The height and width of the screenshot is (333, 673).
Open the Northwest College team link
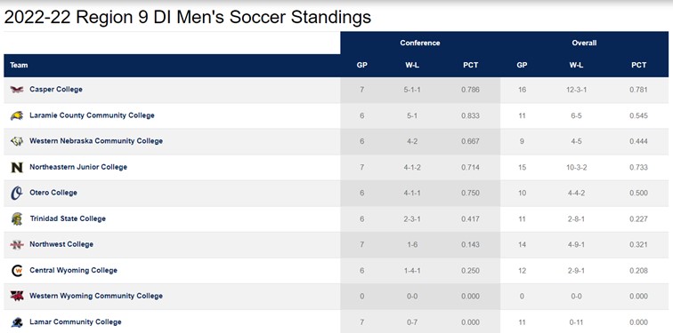coord(61,244)
